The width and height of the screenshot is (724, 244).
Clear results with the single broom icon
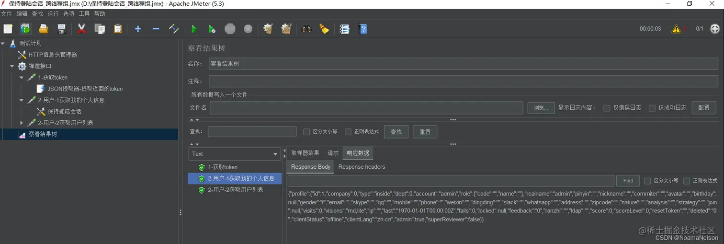coord(268,29)
